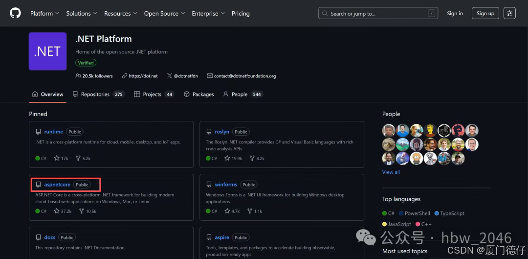Image resolution: width=528 pixels, height=259 pixels.
Task: Click the docs repository book icon
Action: click(x=39, y=238)
